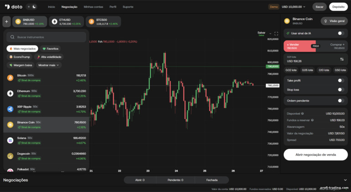Open the BTC500 instrument tab
The height and width of the screenshot is (192, 351).
click(103, 21)
